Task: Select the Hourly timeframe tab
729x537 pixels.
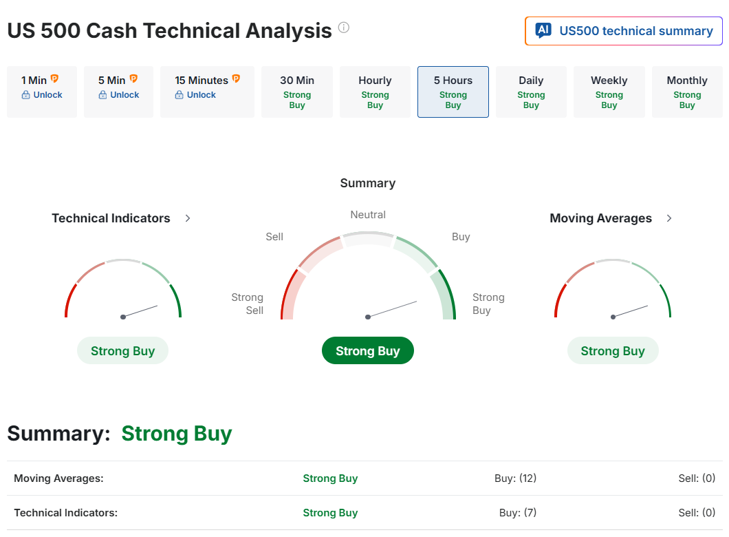Action: point(375,92)
